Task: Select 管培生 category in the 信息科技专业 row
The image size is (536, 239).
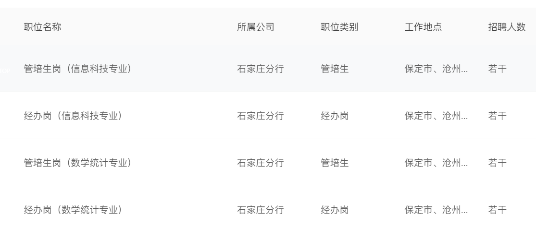Action: pos(335,69)
